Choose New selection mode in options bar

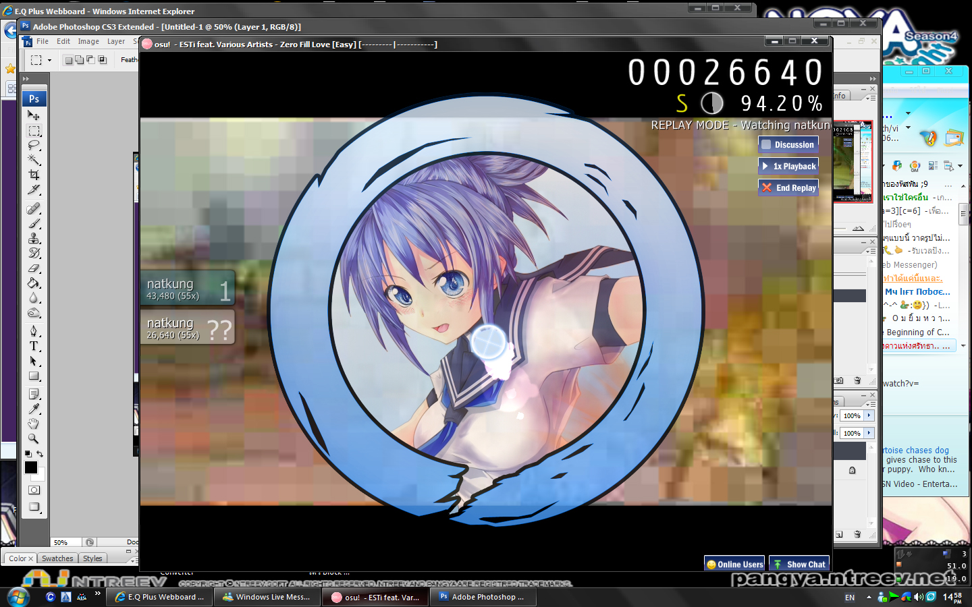click(x=68, y=60)
